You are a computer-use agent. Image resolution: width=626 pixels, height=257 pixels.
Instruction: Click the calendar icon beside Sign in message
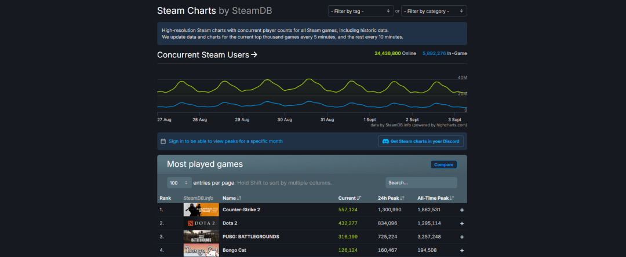[x=163, y=141]
